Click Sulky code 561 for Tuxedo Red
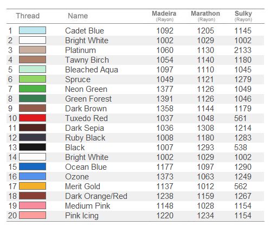Image resolution: width=271 pixels, height=227 pixels. coord(240,118)
